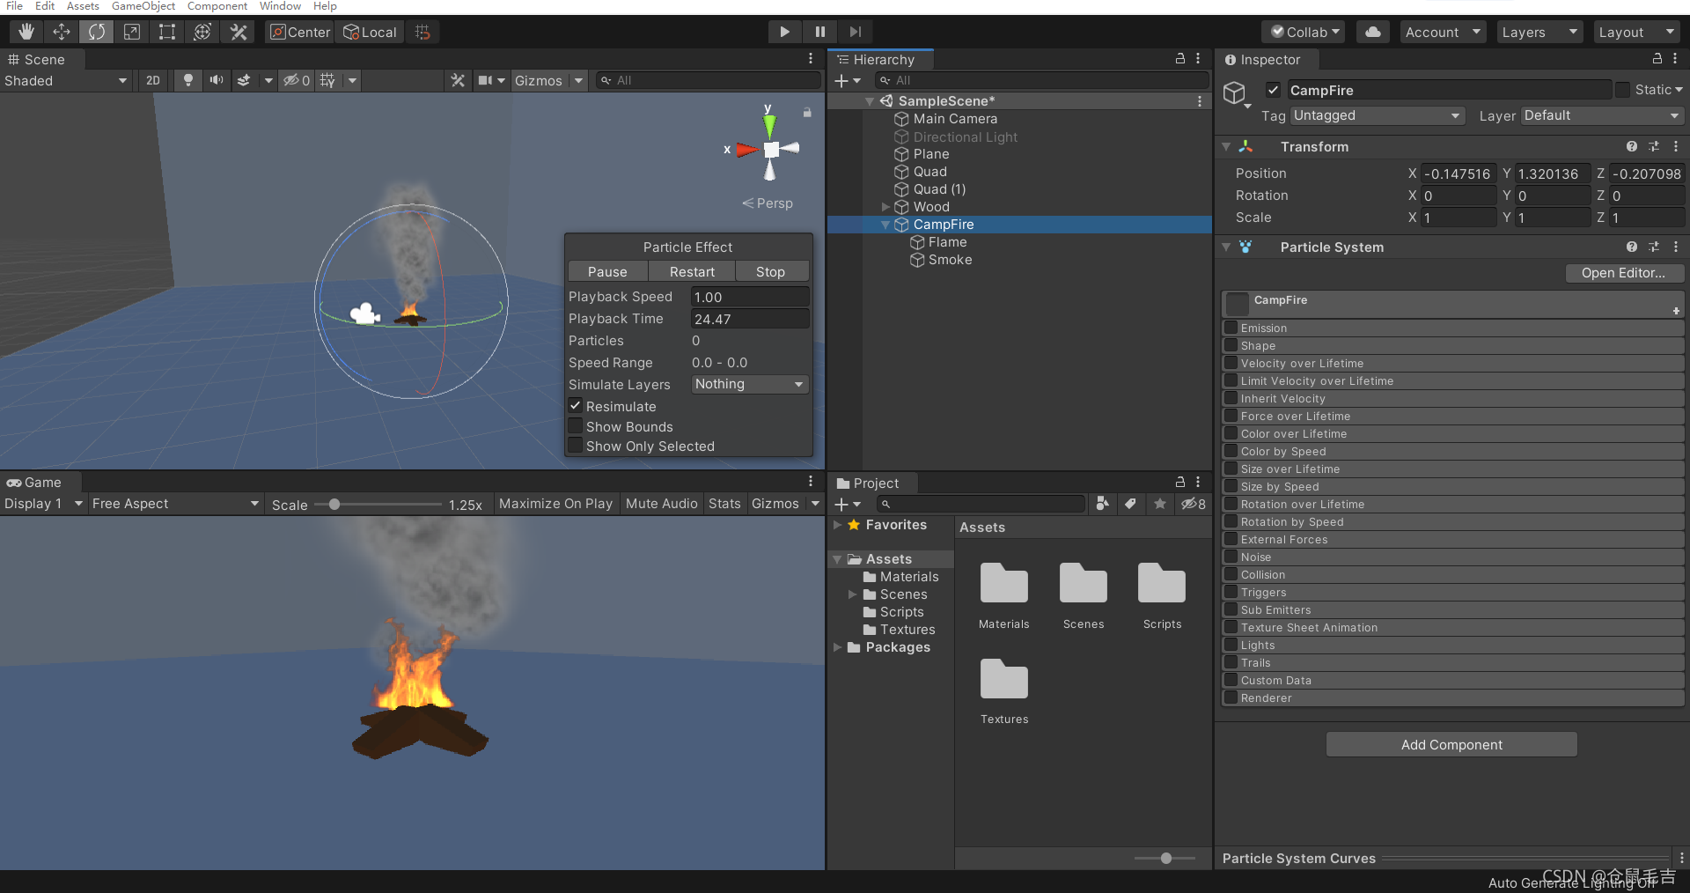The height and width of the screenshot is (893, 1690).
Task: Enable Show Only Selected checkbox
Action: pos(575,446)
